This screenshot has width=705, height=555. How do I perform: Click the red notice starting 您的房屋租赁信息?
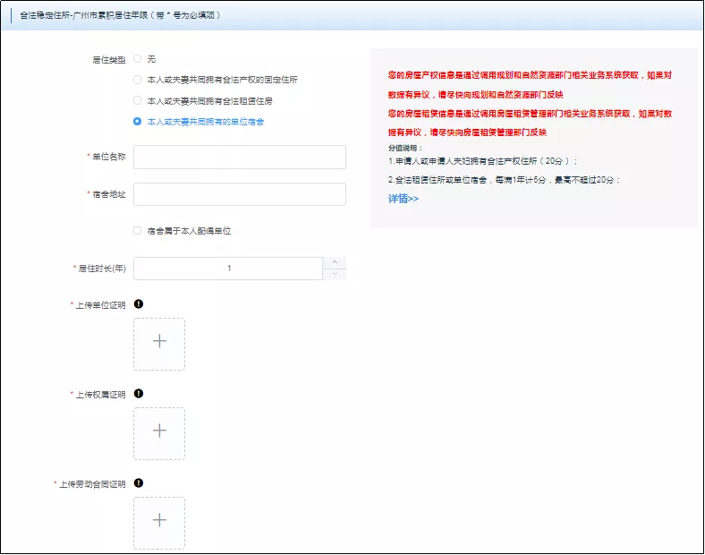[531, 123]
